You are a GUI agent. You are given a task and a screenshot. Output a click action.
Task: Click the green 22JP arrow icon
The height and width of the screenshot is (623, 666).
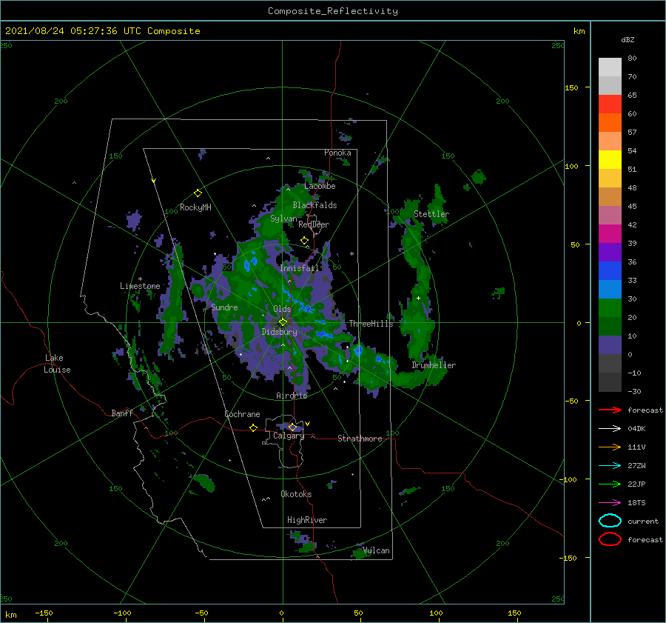click(610, 484)
